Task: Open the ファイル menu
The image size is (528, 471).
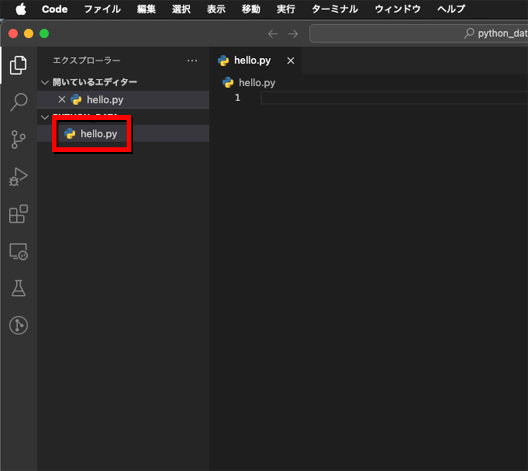Action: [x=102, y=9]
